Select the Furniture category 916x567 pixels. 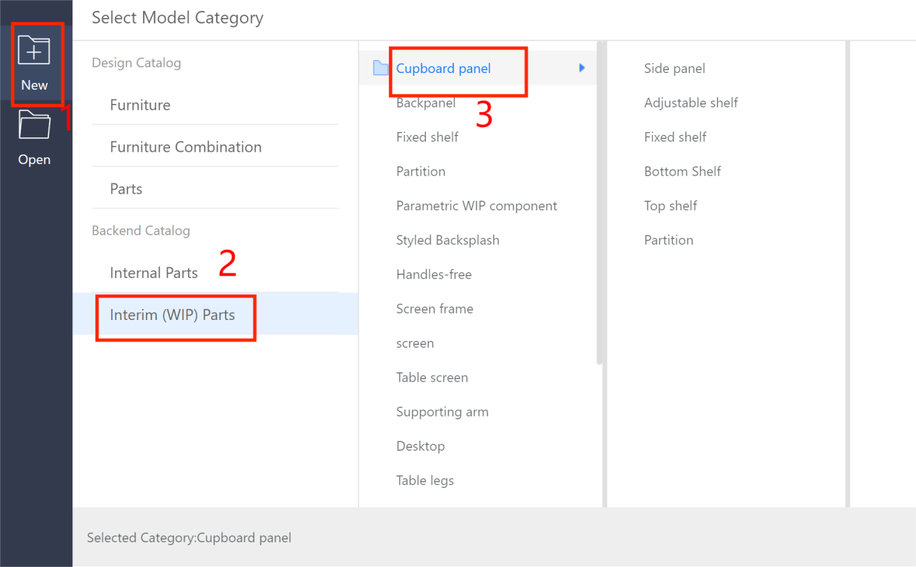[x=140, y=105]
